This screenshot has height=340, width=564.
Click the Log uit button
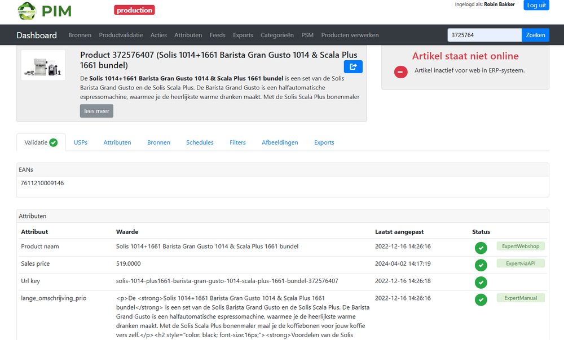click(x=536, y=5)
